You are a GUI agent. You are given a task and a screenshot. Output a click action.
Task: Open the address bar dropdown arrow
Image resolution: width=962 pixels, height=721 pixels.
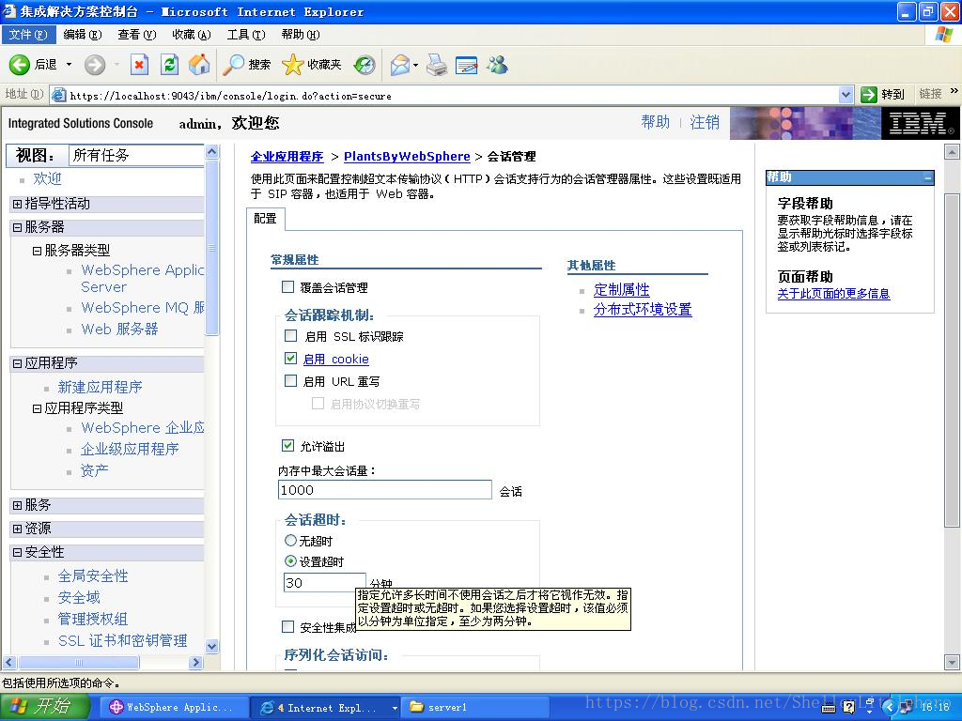(x=846, y=95)
